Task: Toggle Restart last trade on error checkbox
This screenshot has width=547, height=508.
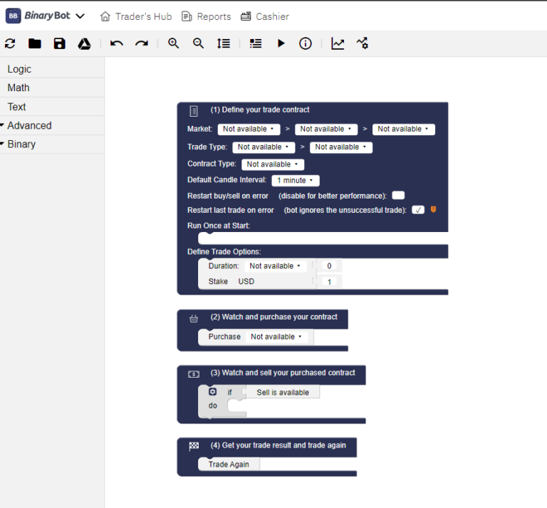Action: 418,210
